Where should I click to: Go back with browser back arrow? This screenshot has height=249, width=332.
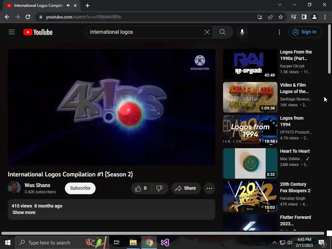coord(7,17)
